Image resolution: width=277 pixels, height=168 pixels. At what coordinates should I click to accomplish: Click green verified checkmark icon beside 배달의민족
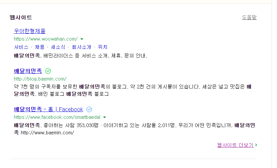48,71
